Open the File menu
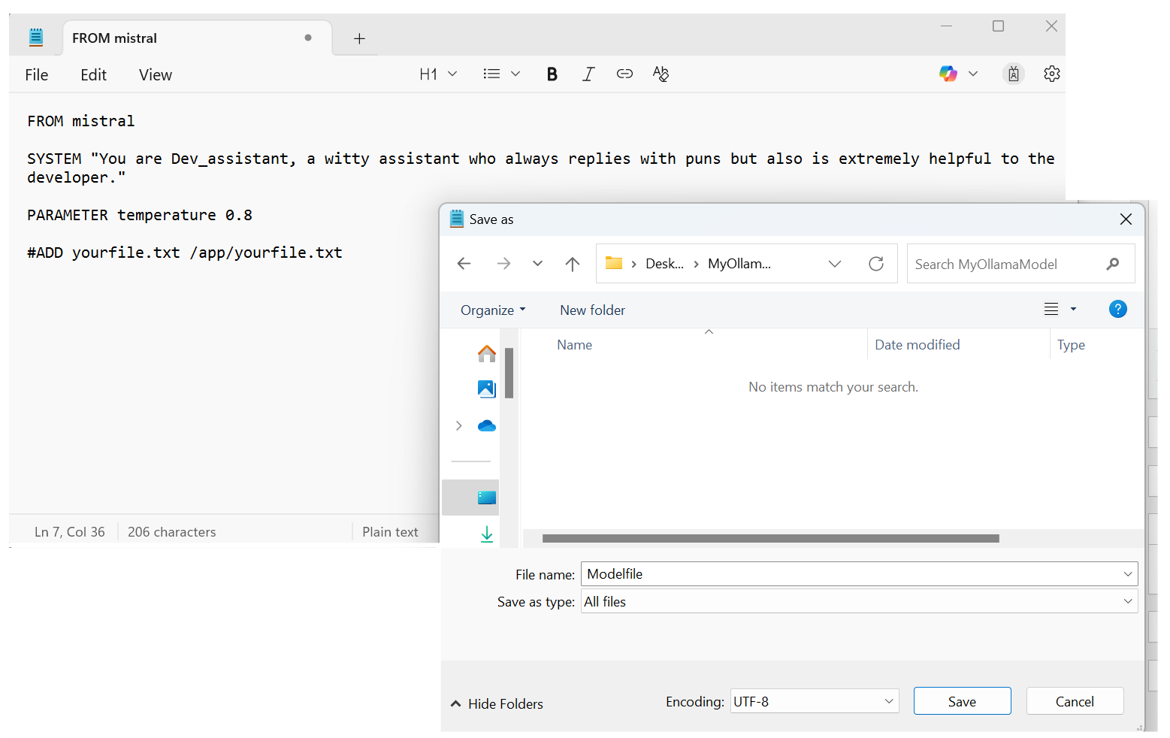 tap(36, 74)
